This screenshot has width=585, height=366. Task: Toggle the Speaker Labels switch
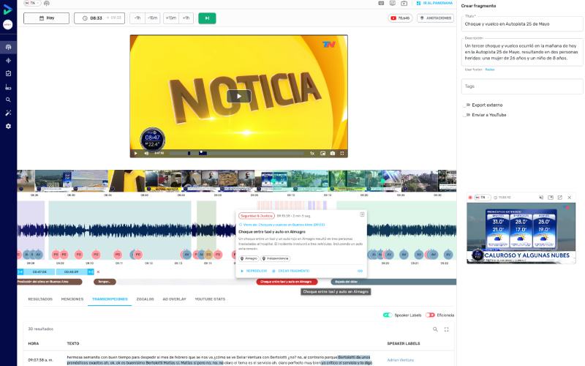point(388,315)
